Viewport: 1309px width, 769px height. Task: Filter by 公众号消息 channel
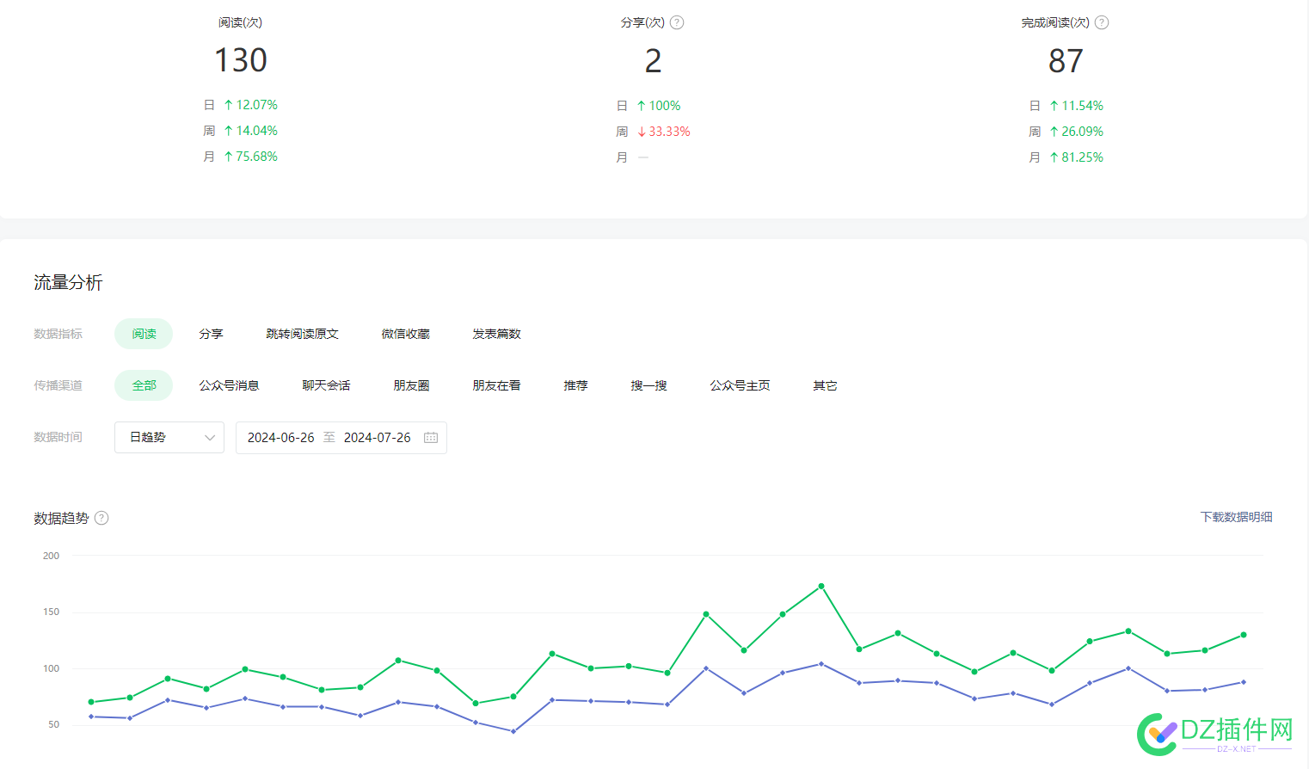[229, 385]
